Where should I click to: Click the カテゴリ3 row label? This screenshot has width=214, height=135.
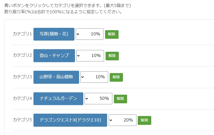(x=22, y=77)
